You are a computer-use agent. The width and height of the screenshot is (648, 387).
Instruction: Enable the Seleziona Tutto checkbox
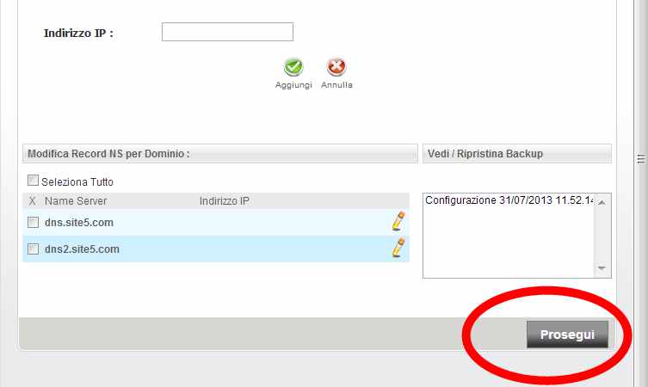[34, 181]
